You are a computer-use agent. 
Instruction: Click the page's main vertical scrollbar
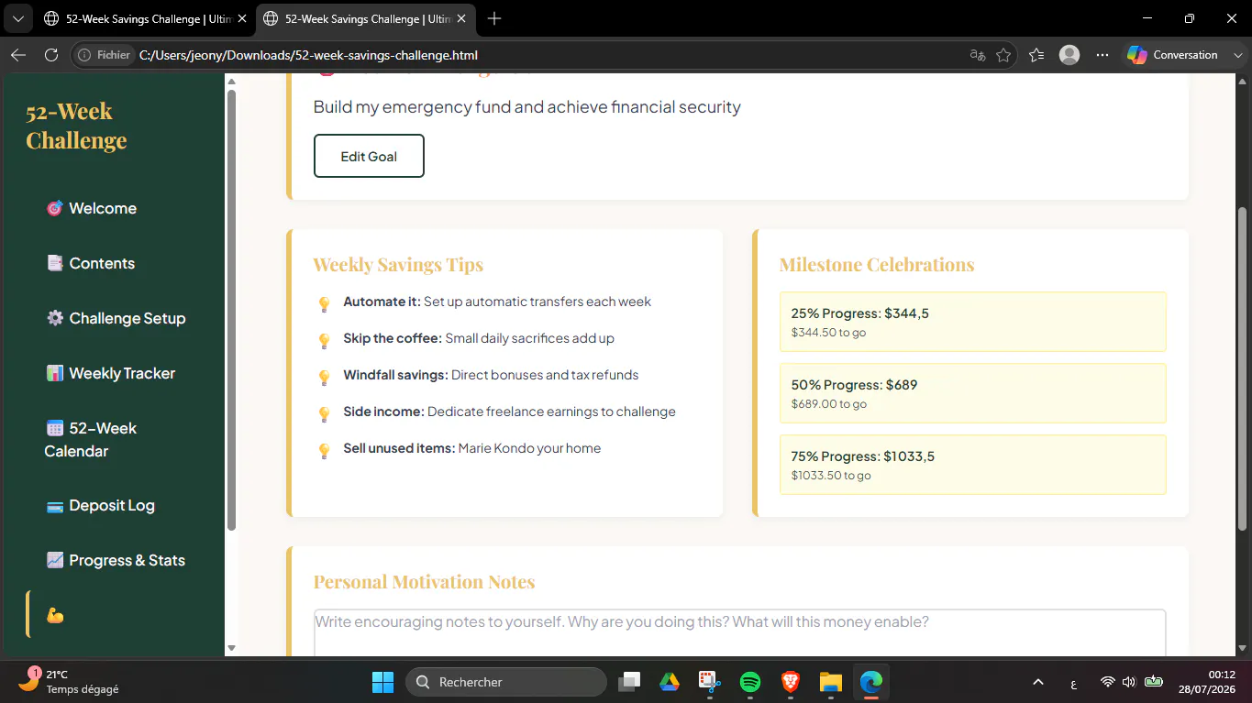1243,368
